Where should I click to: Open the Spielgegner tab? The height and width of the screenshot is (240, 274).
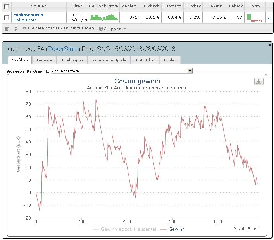(72, 60)
